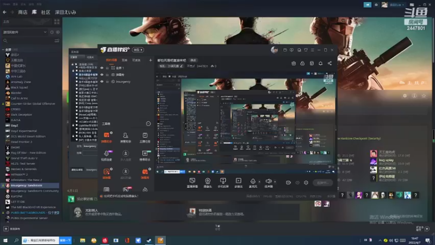Go back with Steam back arrow
Screen dimensions: 435x245
(x=5, y=12)
